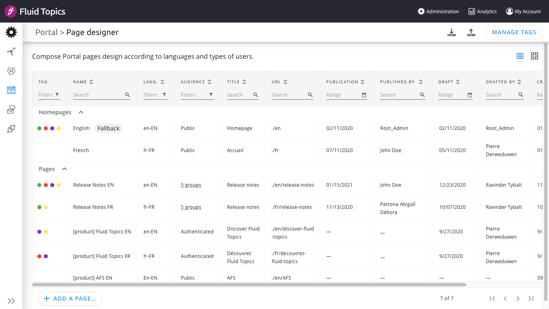The image size is (549, 309).
Task: Click the MANAGE TAGS button
Action: [514, 32]
